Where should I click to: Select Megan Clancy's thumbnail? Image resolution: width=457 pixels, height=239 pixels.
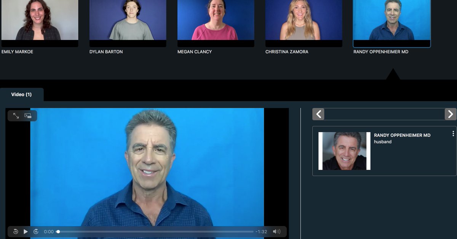216,23
